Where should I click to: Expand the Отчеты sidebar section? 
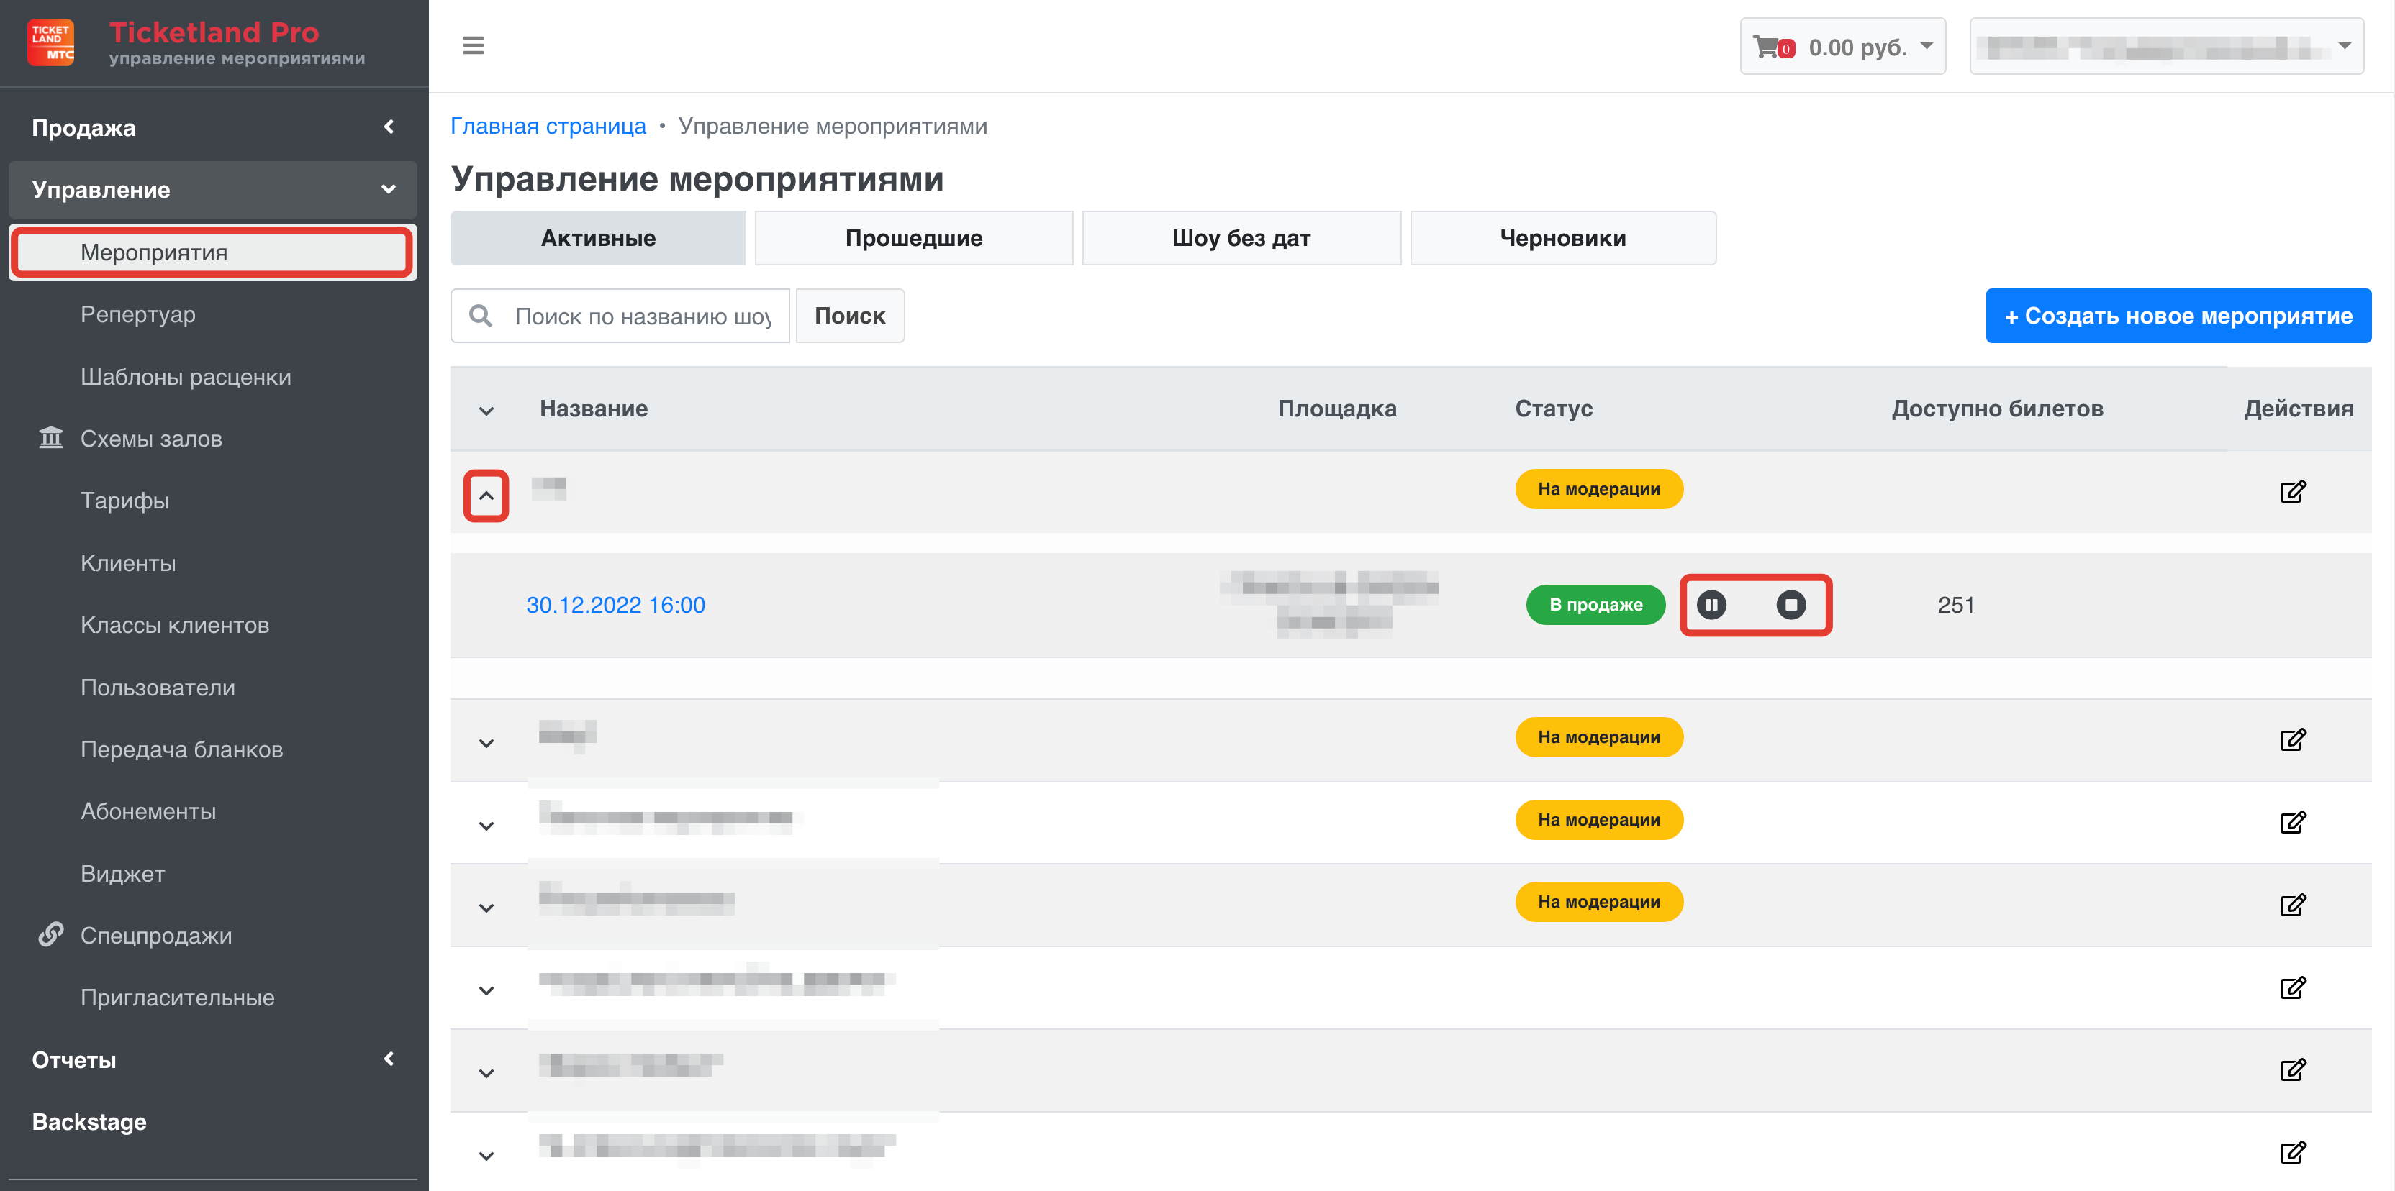click(213, 1059)
